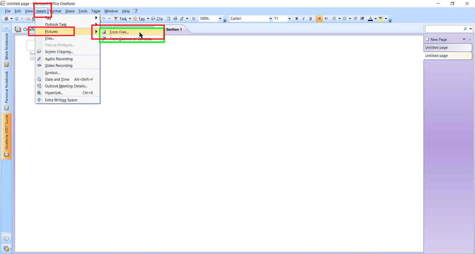475x254 pixels.
Task: Toggle left-to-right text direction
Action: click(318, 19)
